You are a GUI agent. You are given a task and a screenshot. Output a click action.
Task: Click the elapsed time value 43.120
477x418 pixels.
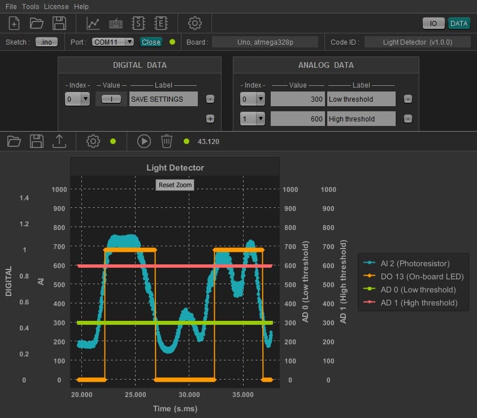coord(209,142)
